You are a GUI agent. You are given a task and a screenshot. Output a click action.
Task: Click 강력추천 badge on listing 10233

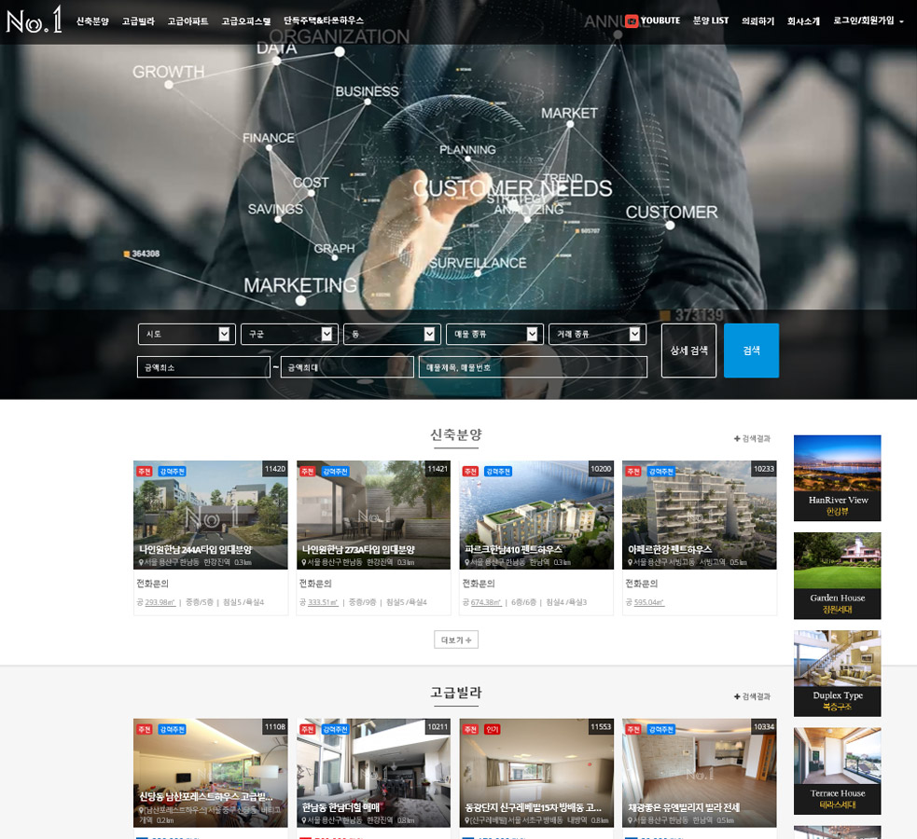660,471
